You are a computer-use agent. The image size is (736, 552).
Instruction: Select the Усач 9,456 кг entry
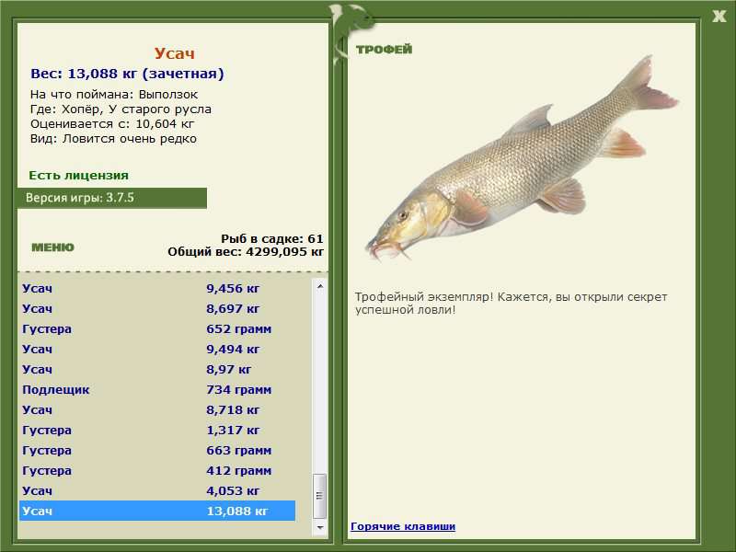click(x=156, y=288)
